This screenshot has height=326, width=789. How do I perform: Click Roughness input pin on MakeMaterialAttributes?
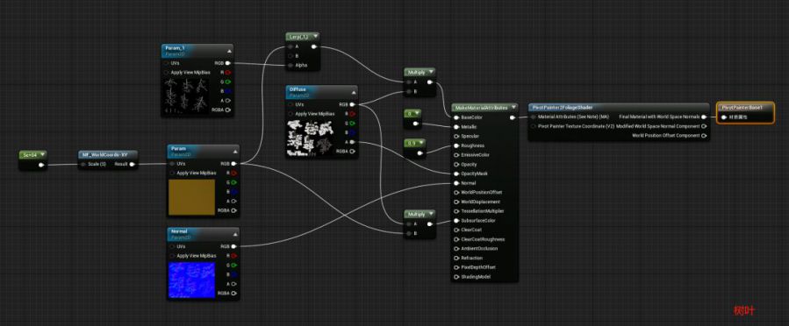(456, 145)
